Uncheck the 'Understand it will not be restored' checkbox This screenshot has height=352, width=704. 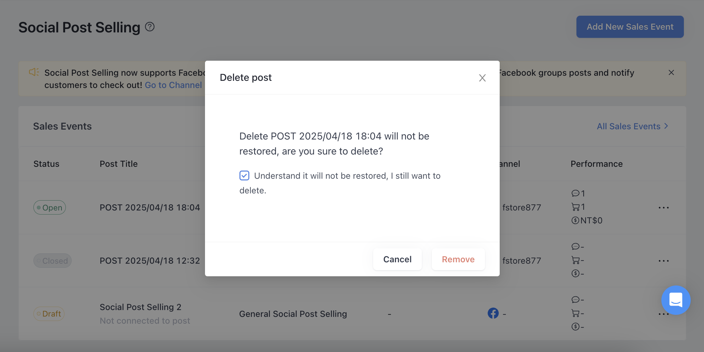[244, 175]
